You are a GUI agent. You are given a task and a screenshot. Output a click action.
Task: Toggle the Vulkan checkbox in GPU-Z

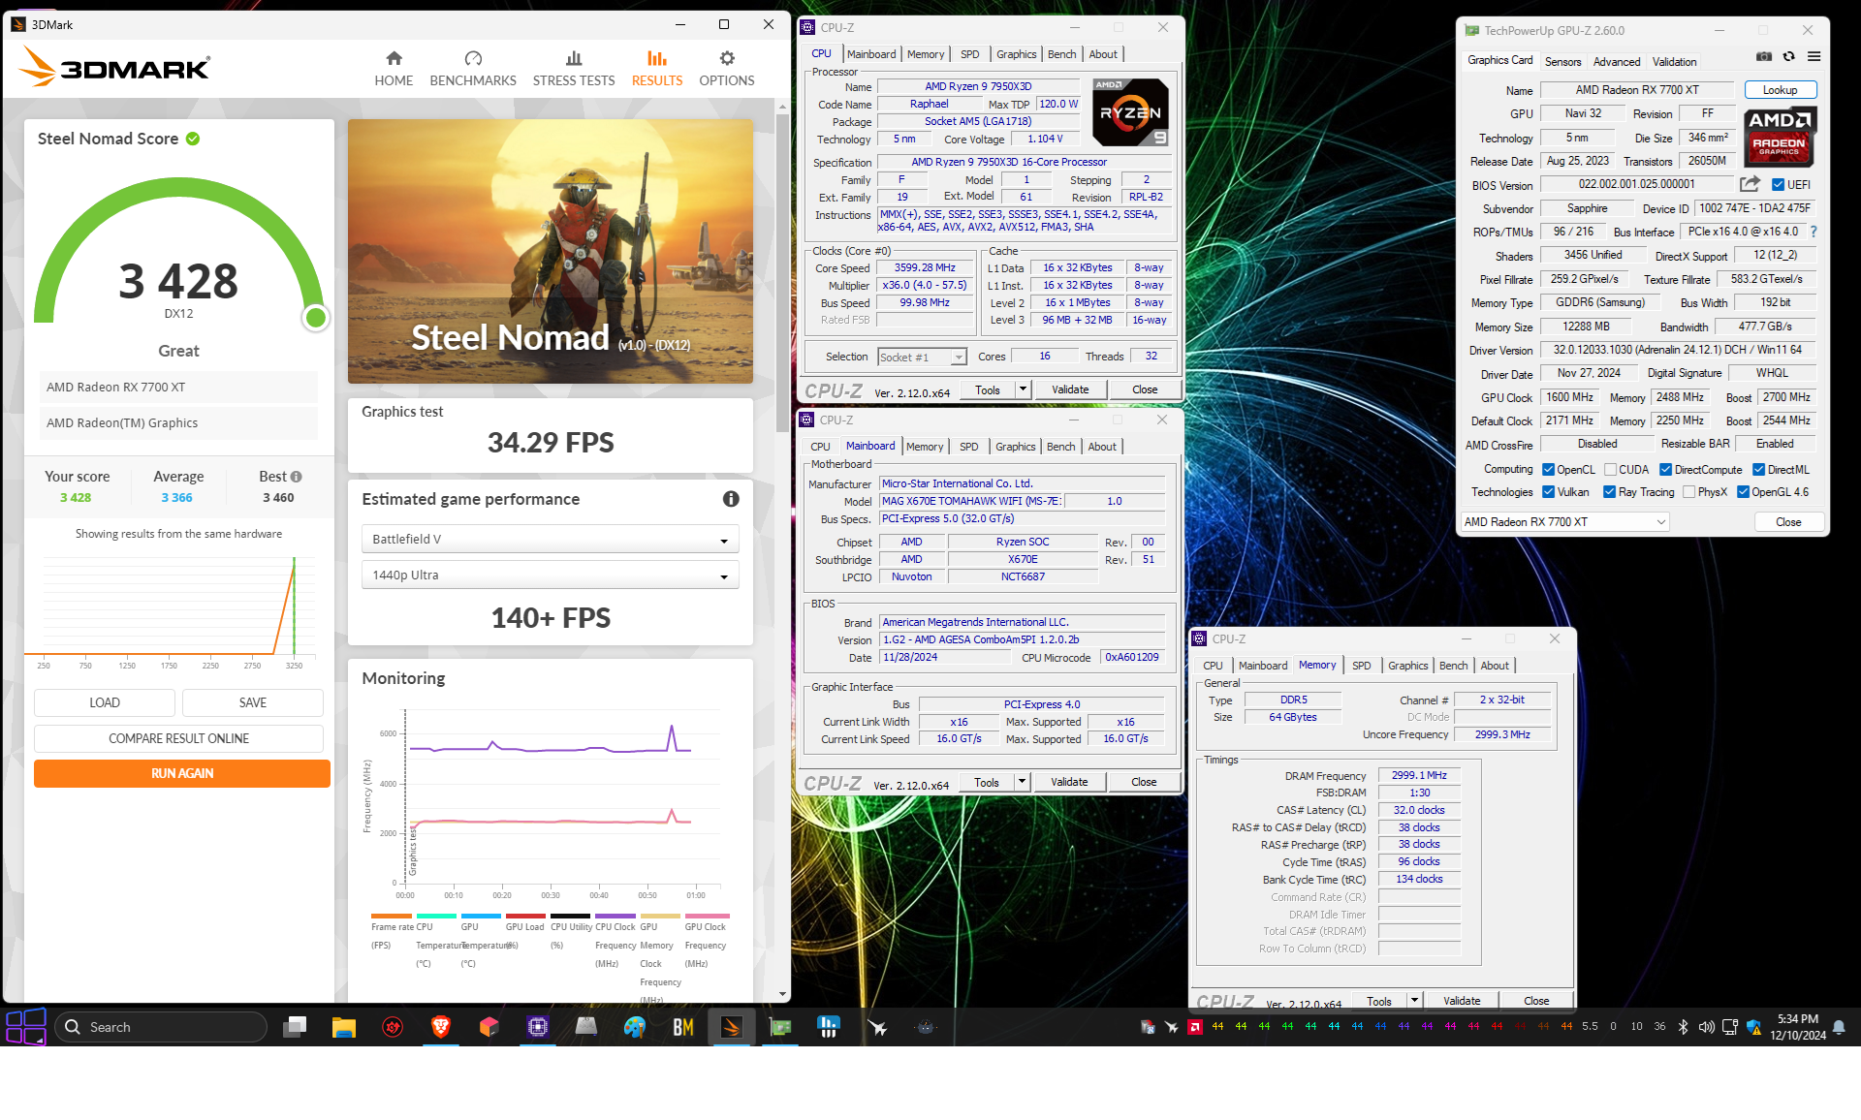1549,492
